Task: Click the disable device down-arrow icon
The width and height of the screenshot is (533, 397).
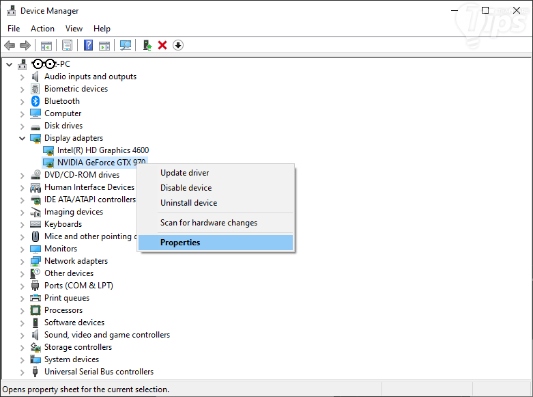Action: click(x=178, y=45)
